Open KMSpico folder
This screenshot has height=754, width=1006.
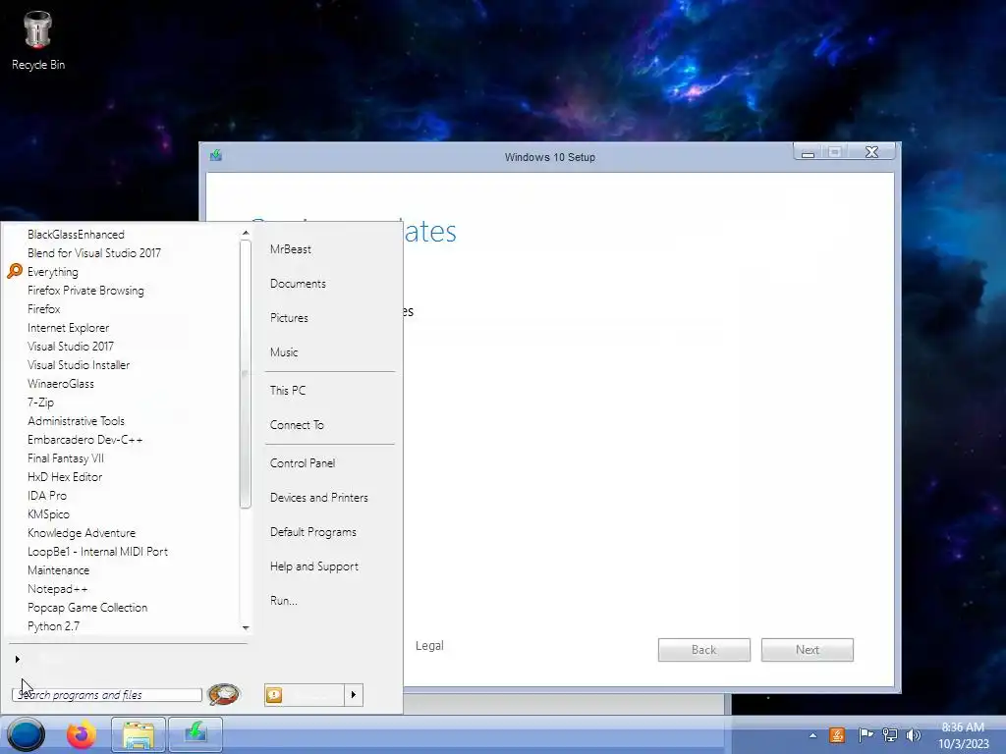pos(48,514)
